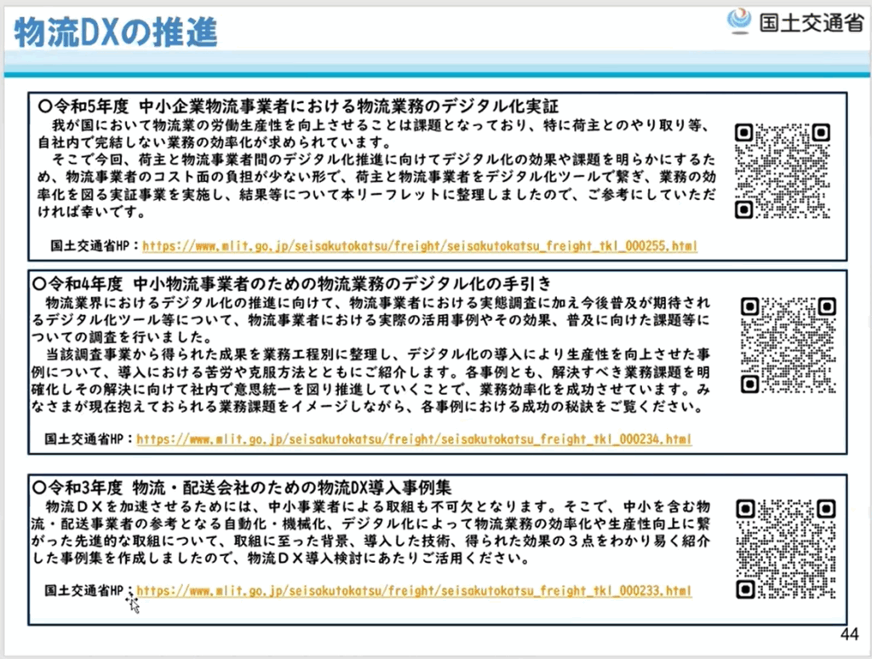
Task: Click the line starting なさまが現在抱えておられる業務課題
Action: [368, 406]
